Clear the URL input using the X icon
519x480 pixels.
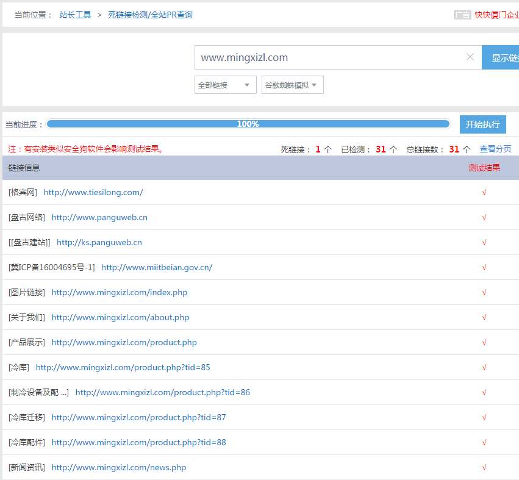coord(470,56)
